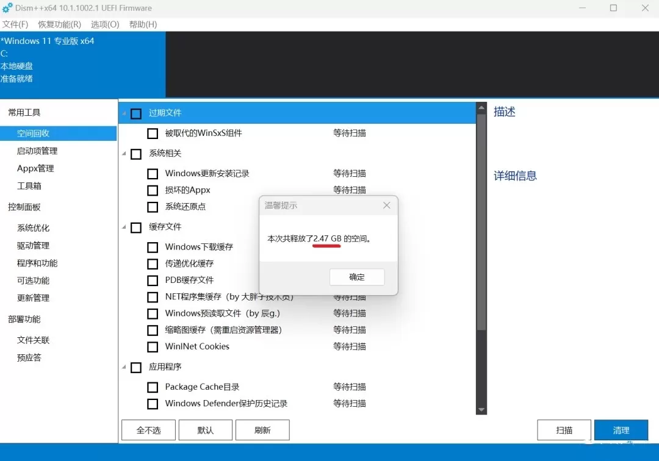Click the 部署功能 section header
Image resolution: width=659 pixels, height=461 pixels.
click(x=24, y=319)
